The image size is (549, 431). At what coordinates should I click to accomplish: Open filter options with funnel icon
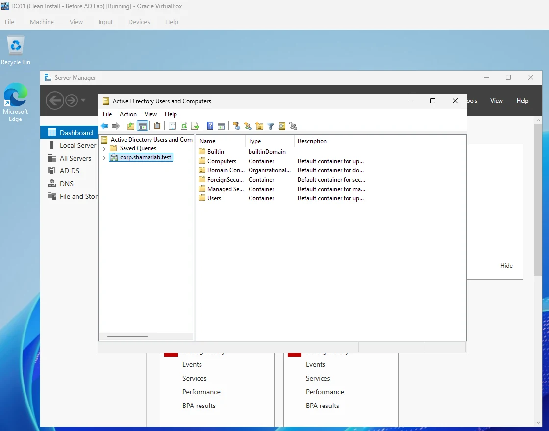tap(270, 126)
